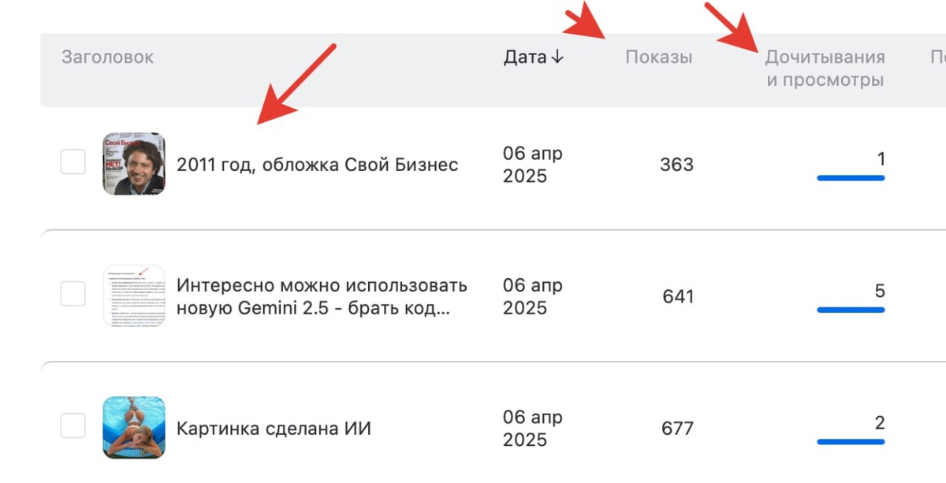Click the 363 impressions value
Screen dimensions: 946x483
(x=676, y=165)
